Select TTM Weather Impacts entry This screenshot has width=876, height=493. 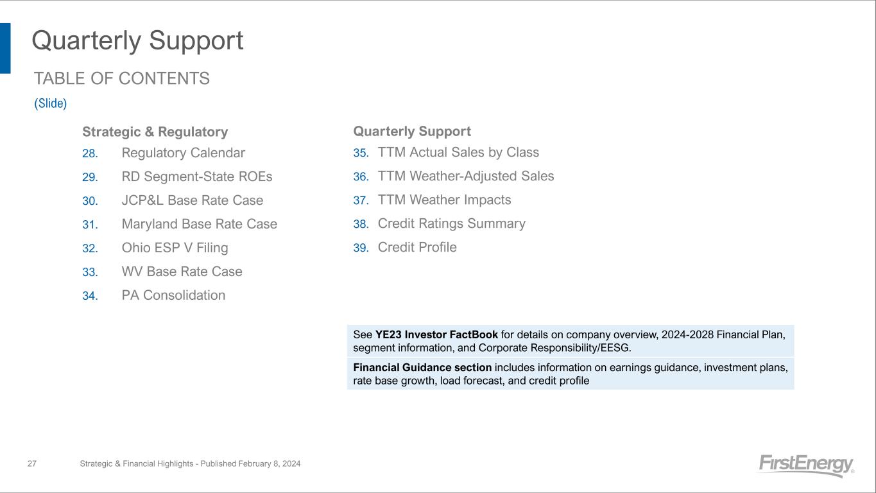444,200
